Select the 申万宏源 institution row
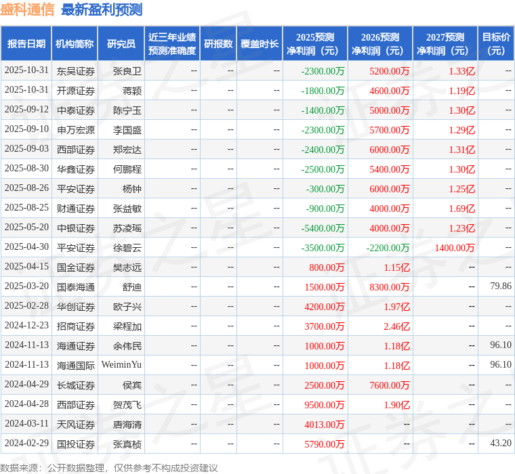The height and width of the screenshot is (474, 515). pos(75,129)
